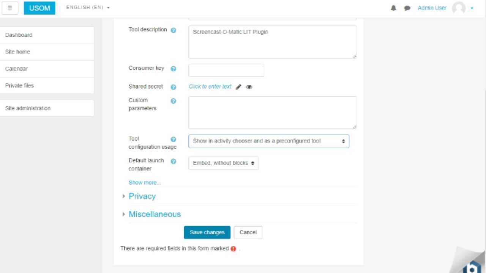
Task: Open the English (EN) language menu
Action: tap(88, 8)
